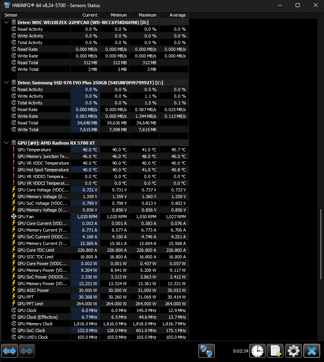Select the GPU Temperature row

point(100,150)
